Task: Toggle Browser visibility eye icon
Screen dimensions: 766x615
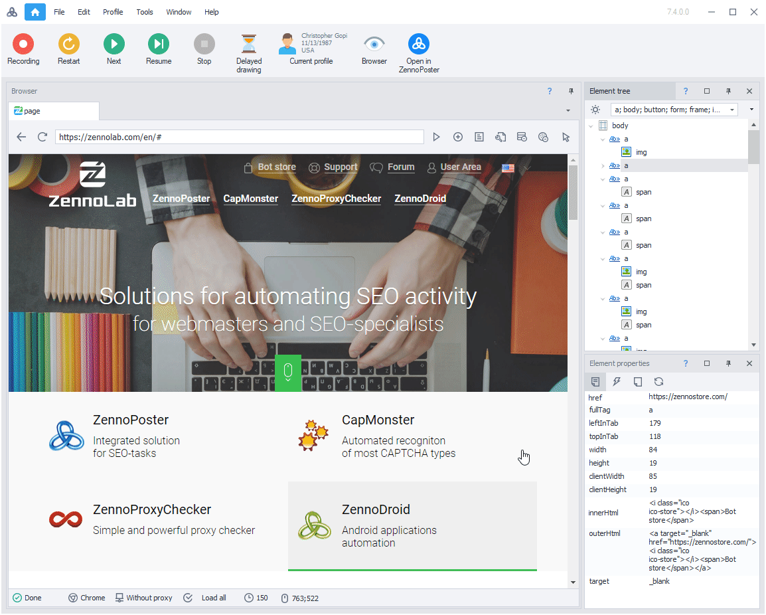Action: click(x=374, y=44)
